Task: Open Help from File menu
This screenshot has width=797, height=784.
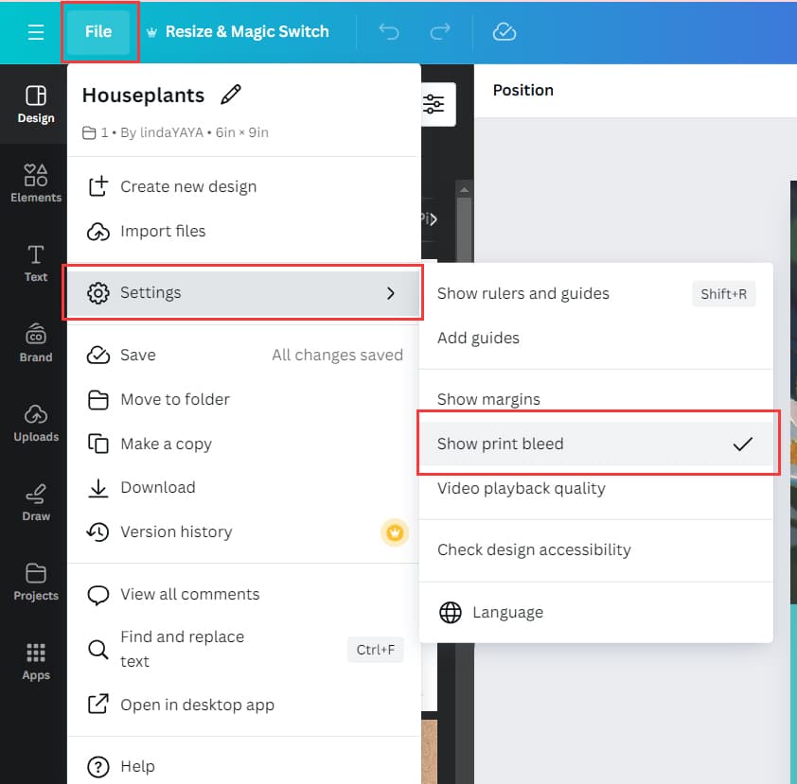Action: point(243,766)
